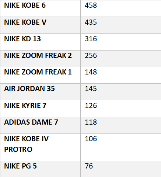Screen dimensions: 161x177
Task: Select the NIKE ZOOM FREAK 1 cell
Action: (x=40, y=75)
